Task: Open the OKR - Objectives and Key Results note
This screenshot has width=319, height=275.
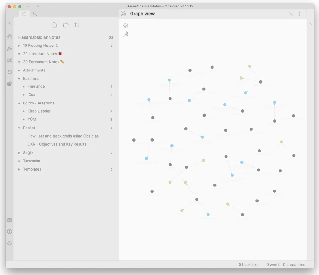Action: tap(57, 144)
